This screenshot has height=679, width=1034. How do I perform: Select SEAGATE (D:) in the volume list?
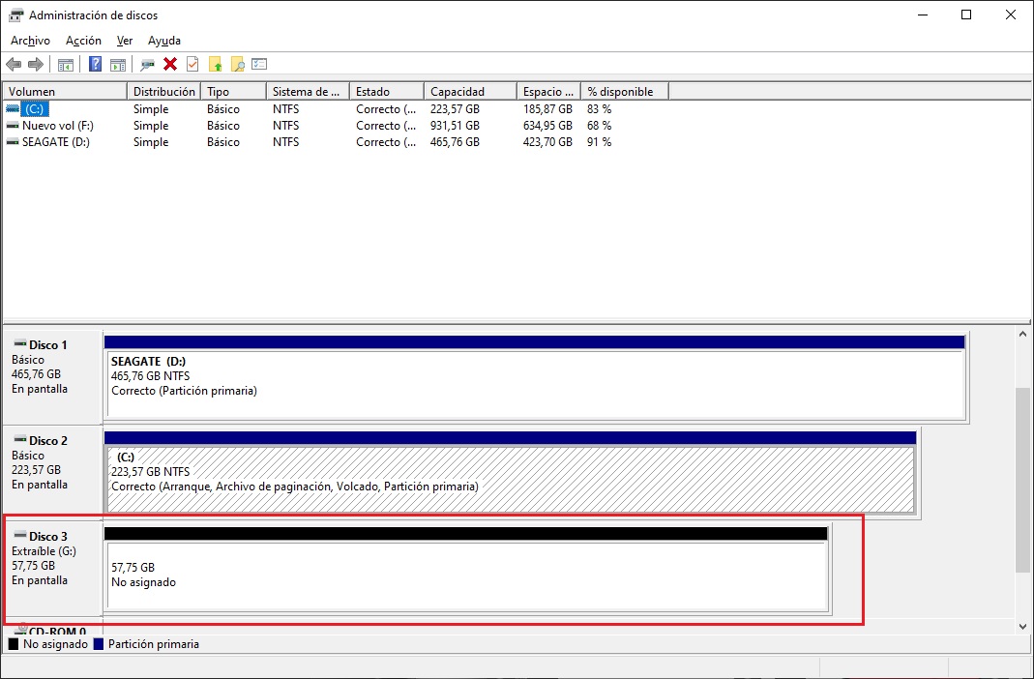(x=55, y=142)
